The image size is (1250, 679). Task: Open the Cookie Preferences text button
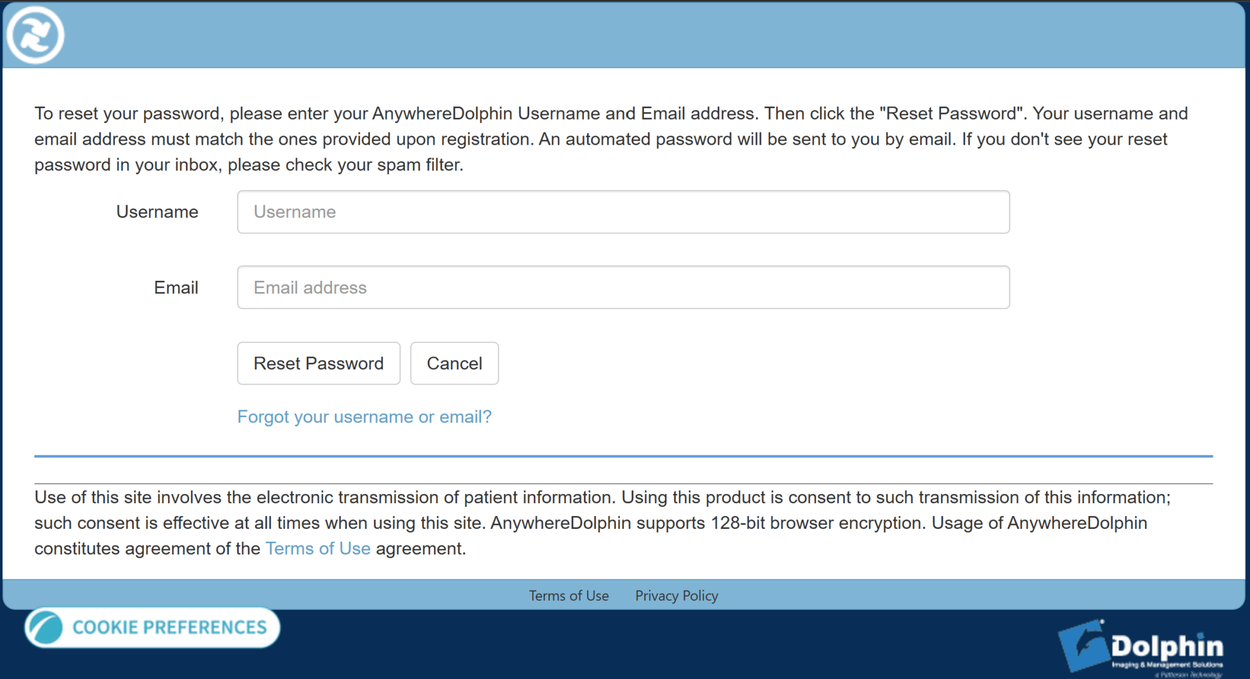[170, 628]
